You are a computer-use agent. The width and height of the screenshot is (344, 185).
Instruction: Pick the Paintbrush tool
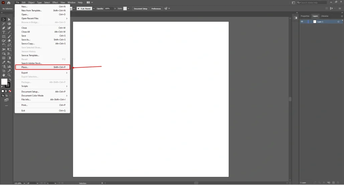(x=9, y=37)
